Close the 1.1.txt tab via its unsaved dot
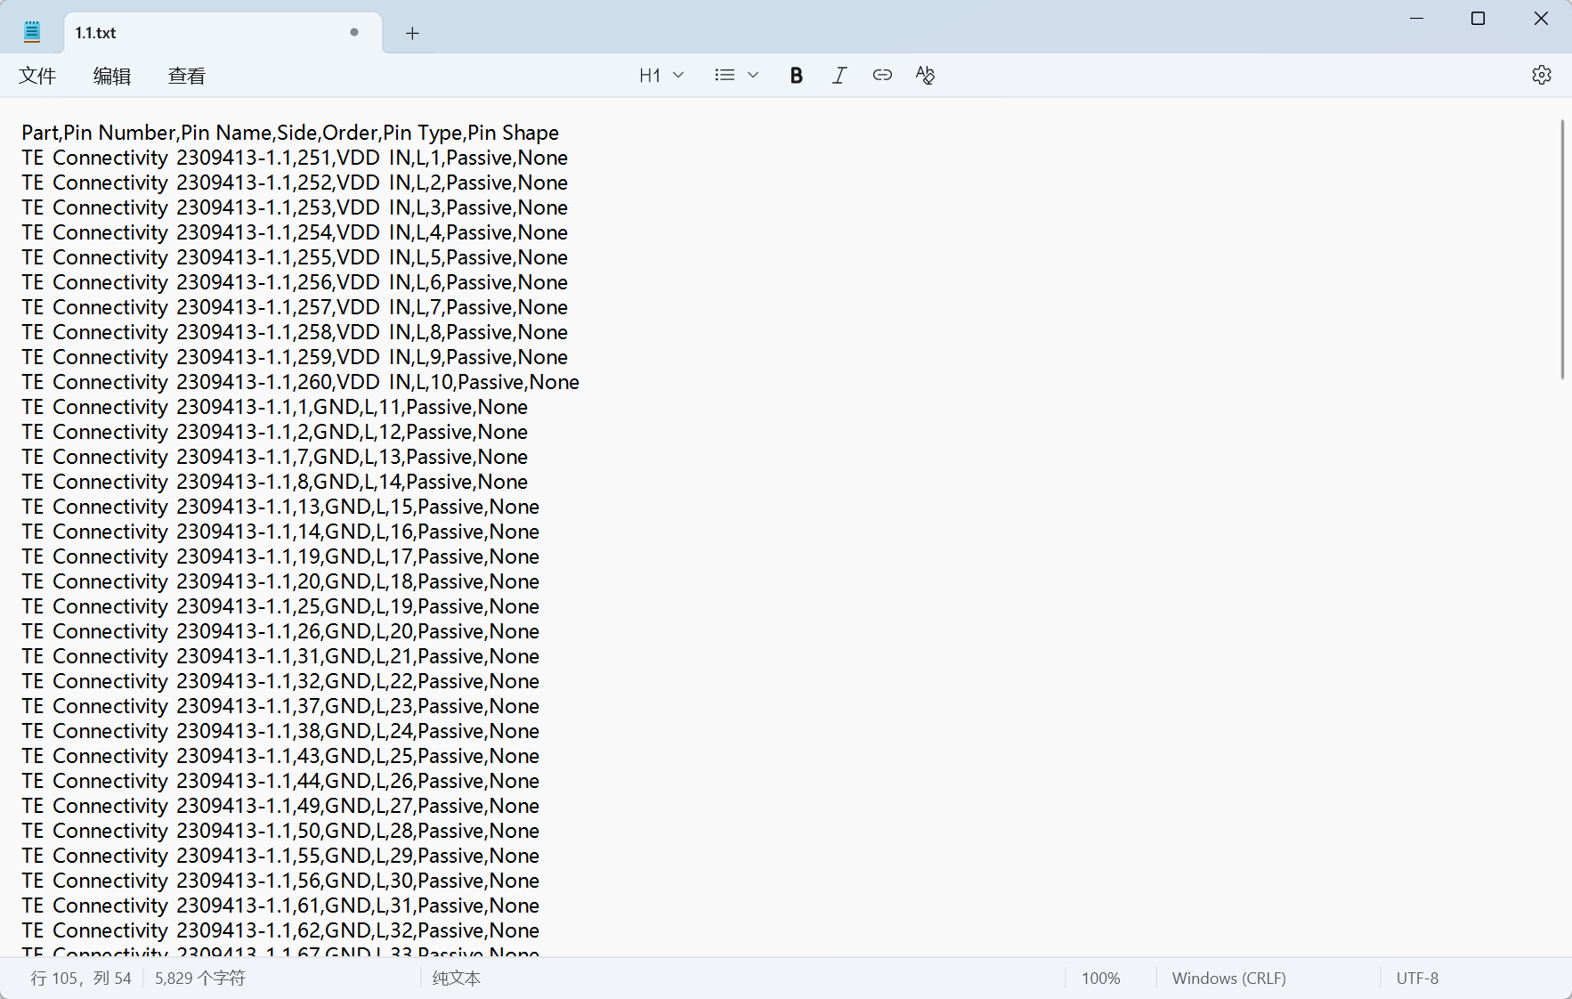The width and height of the screenshot is (1572, 999). click(x=354, y=32)
